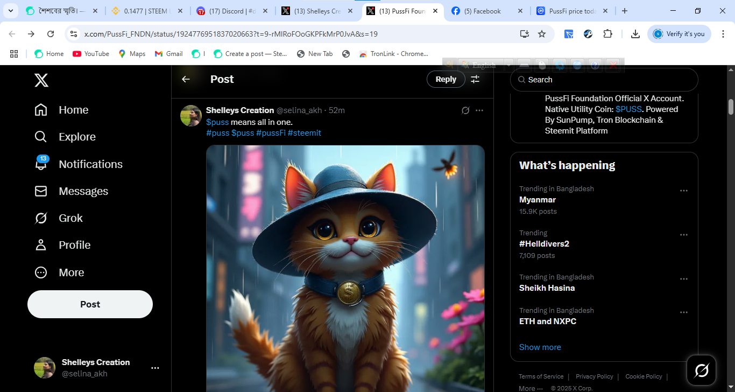Screen dimensions: 735x392
Task: Open a new browser tab
Action: coord(625,11)
